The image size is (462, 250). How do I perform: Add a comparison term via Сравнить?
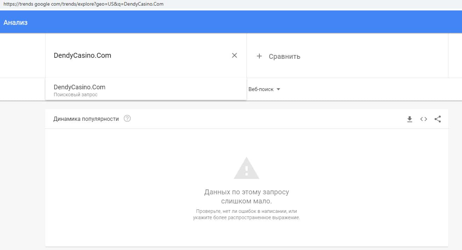click(x=284, y=56)
